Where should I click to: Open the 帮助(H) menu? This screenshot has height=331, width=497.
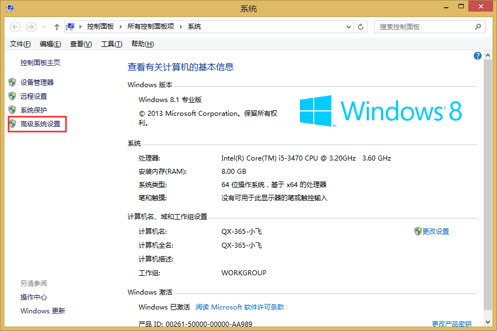pyautogui.click(x=142, y=44)
